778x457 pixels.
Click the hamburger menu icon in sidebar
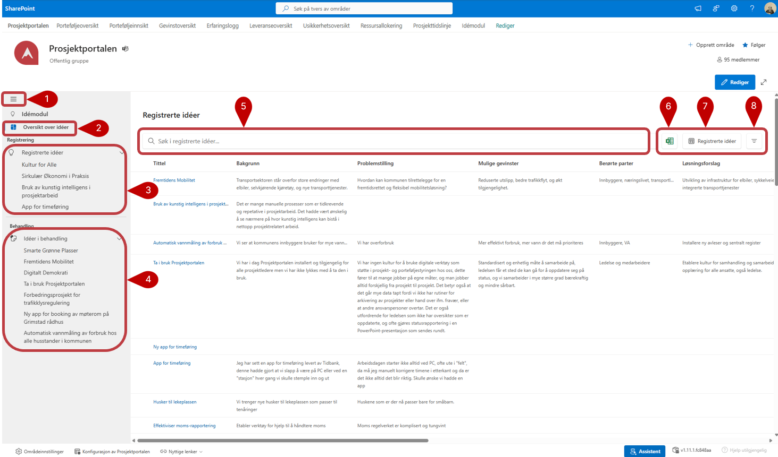[x=13, y=99]
